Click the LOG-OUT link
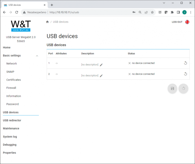Image resolution: width=195 pixels, height=164 pixels. tap(177, 22)
